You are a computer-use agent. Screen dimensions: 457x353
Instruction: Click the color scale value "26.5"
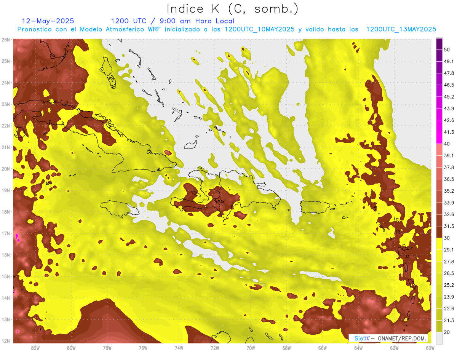tap(449, 273)
